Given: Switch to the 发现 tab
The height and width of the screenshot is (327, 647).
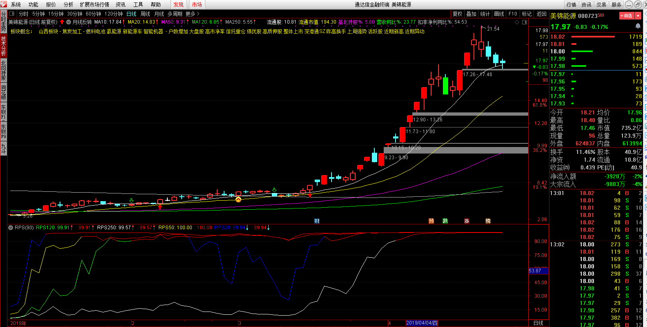Looking at the screenshot, I should [x=178, y=4].
